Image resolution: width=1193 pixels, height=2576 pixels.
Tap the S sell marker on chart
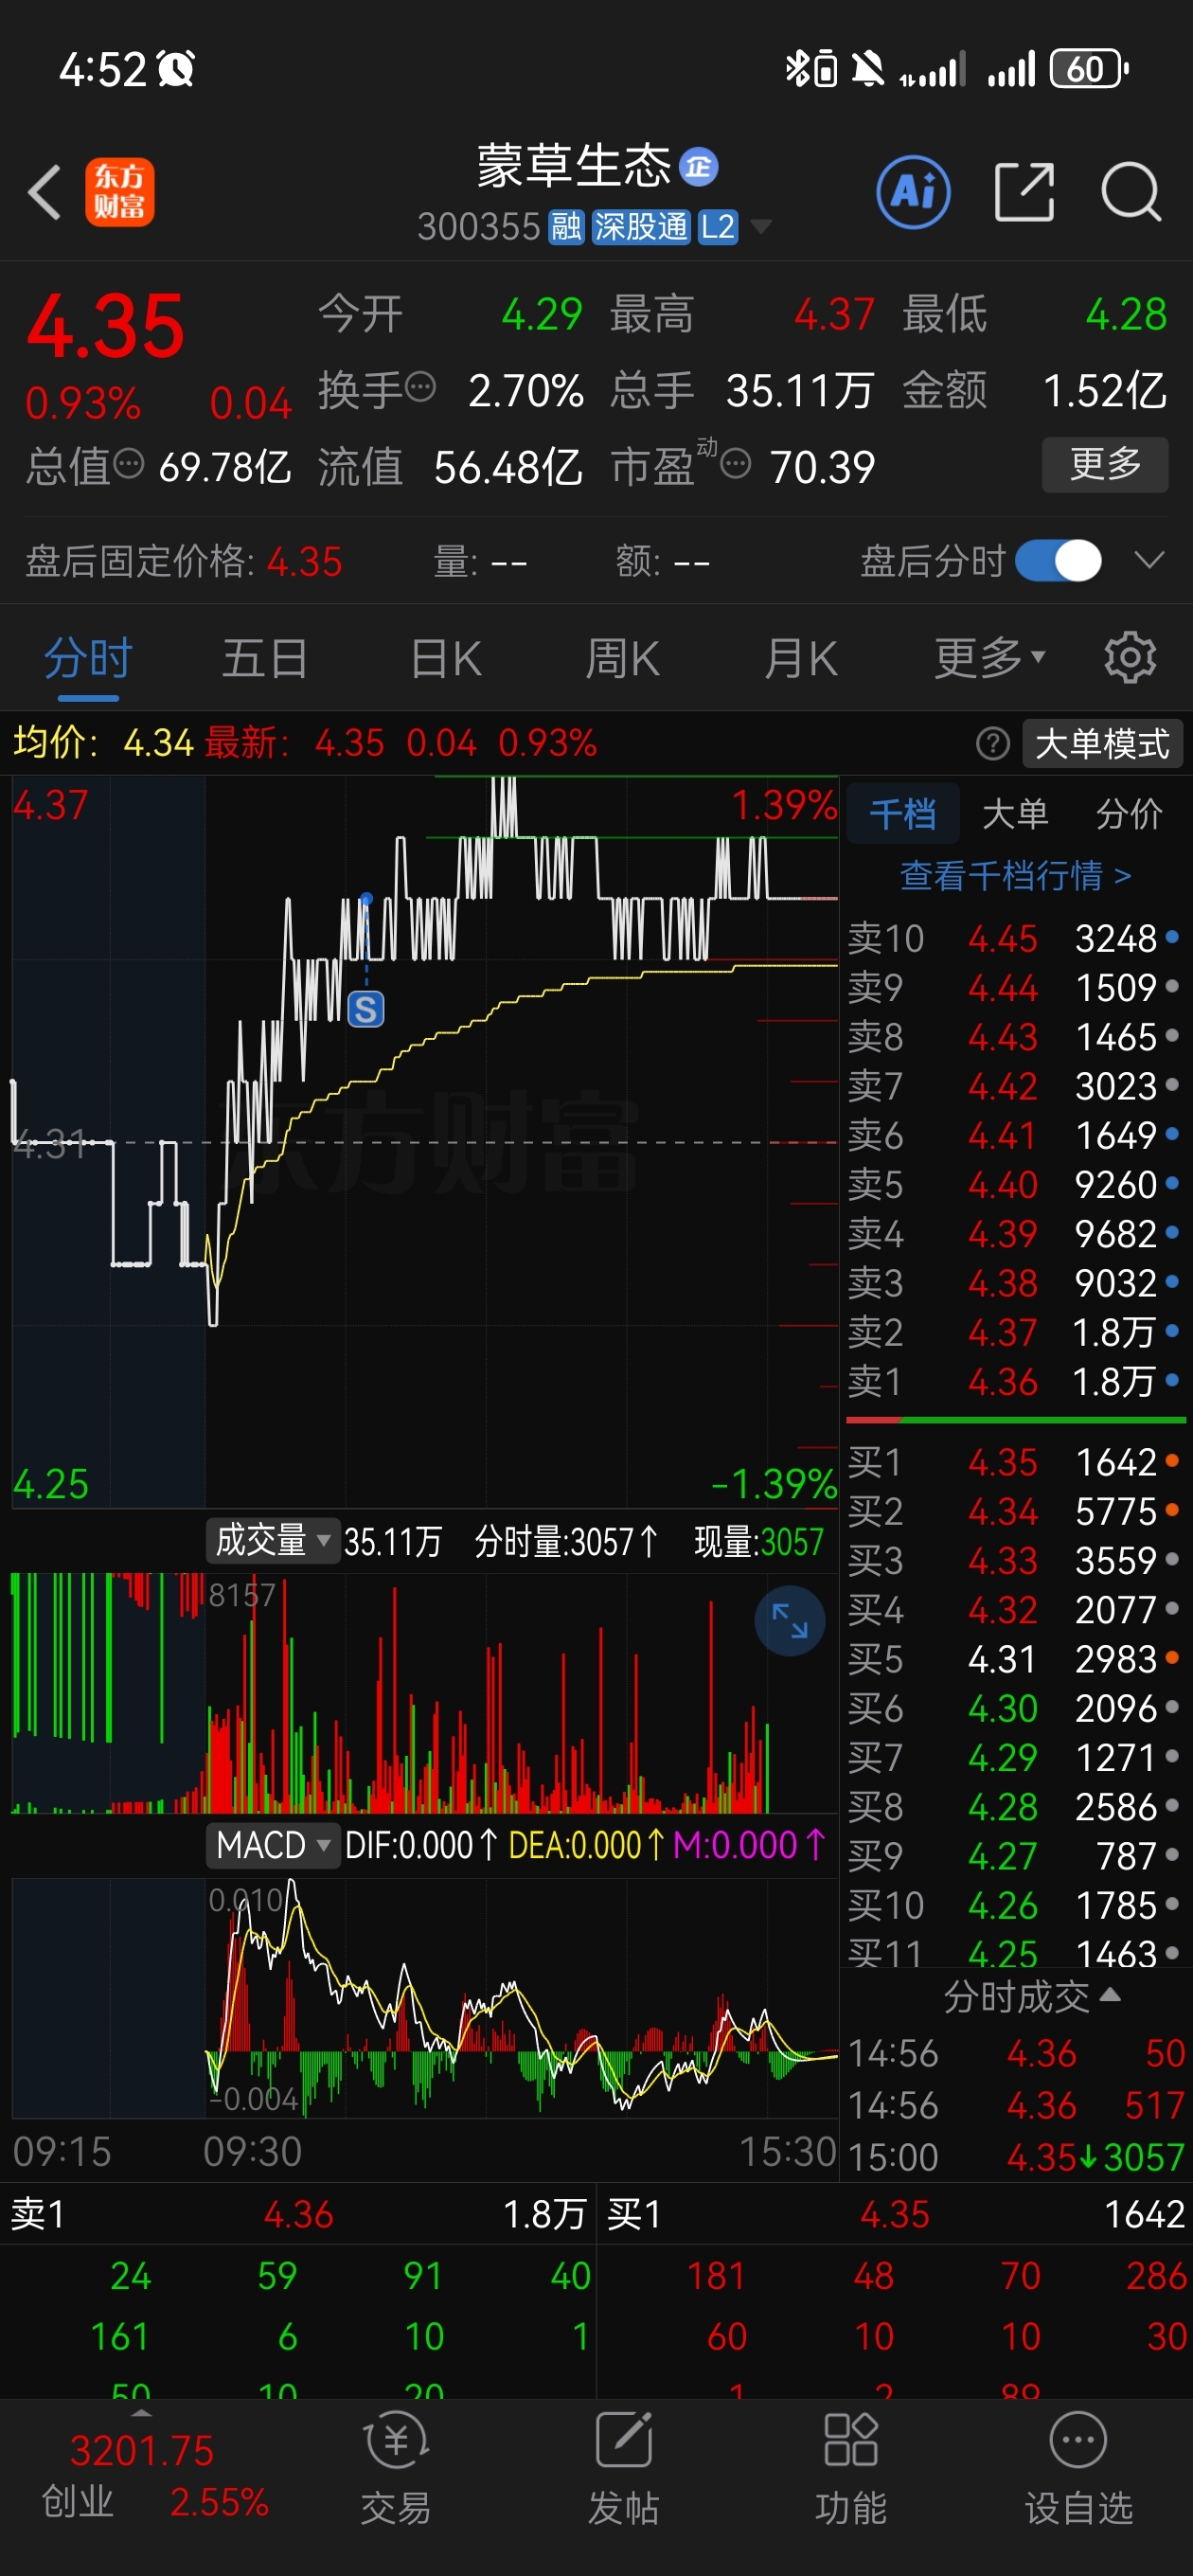[366, 1009]
